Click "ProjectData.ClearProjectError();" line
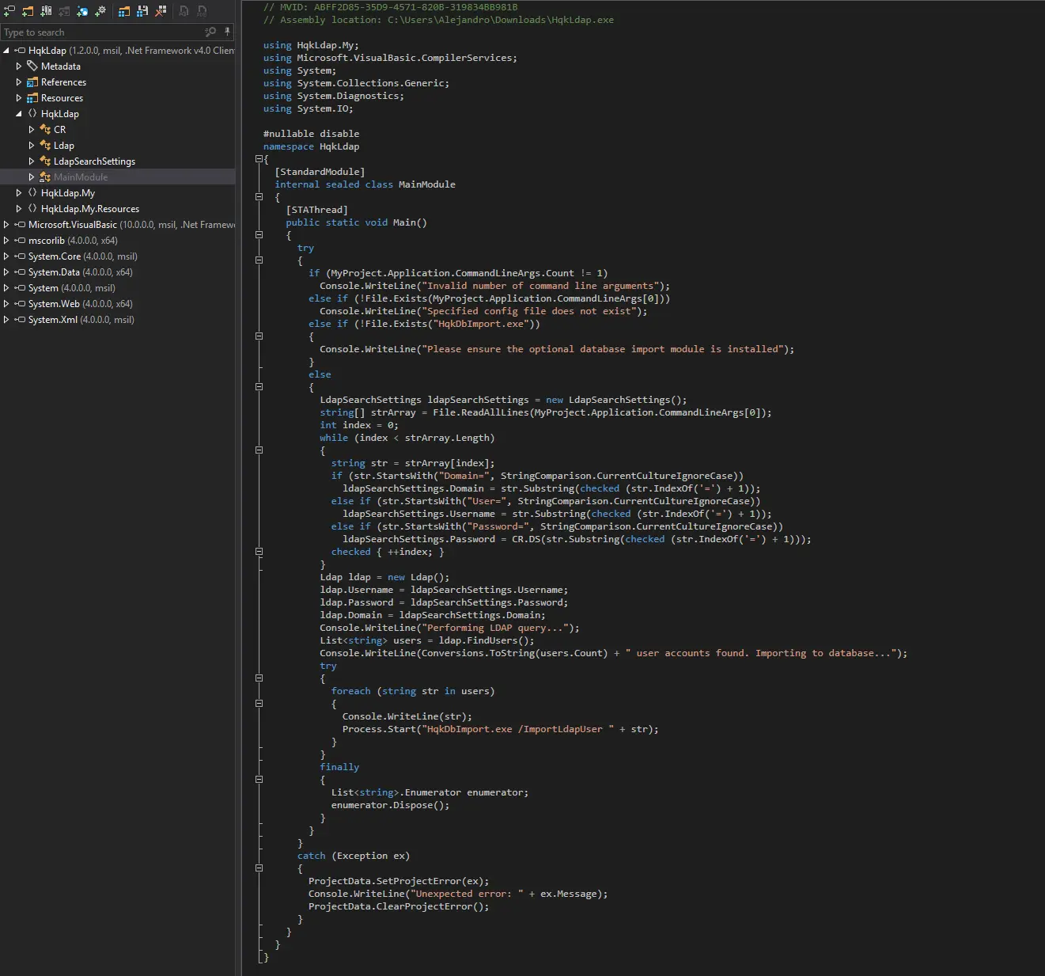 coord(399,906)
